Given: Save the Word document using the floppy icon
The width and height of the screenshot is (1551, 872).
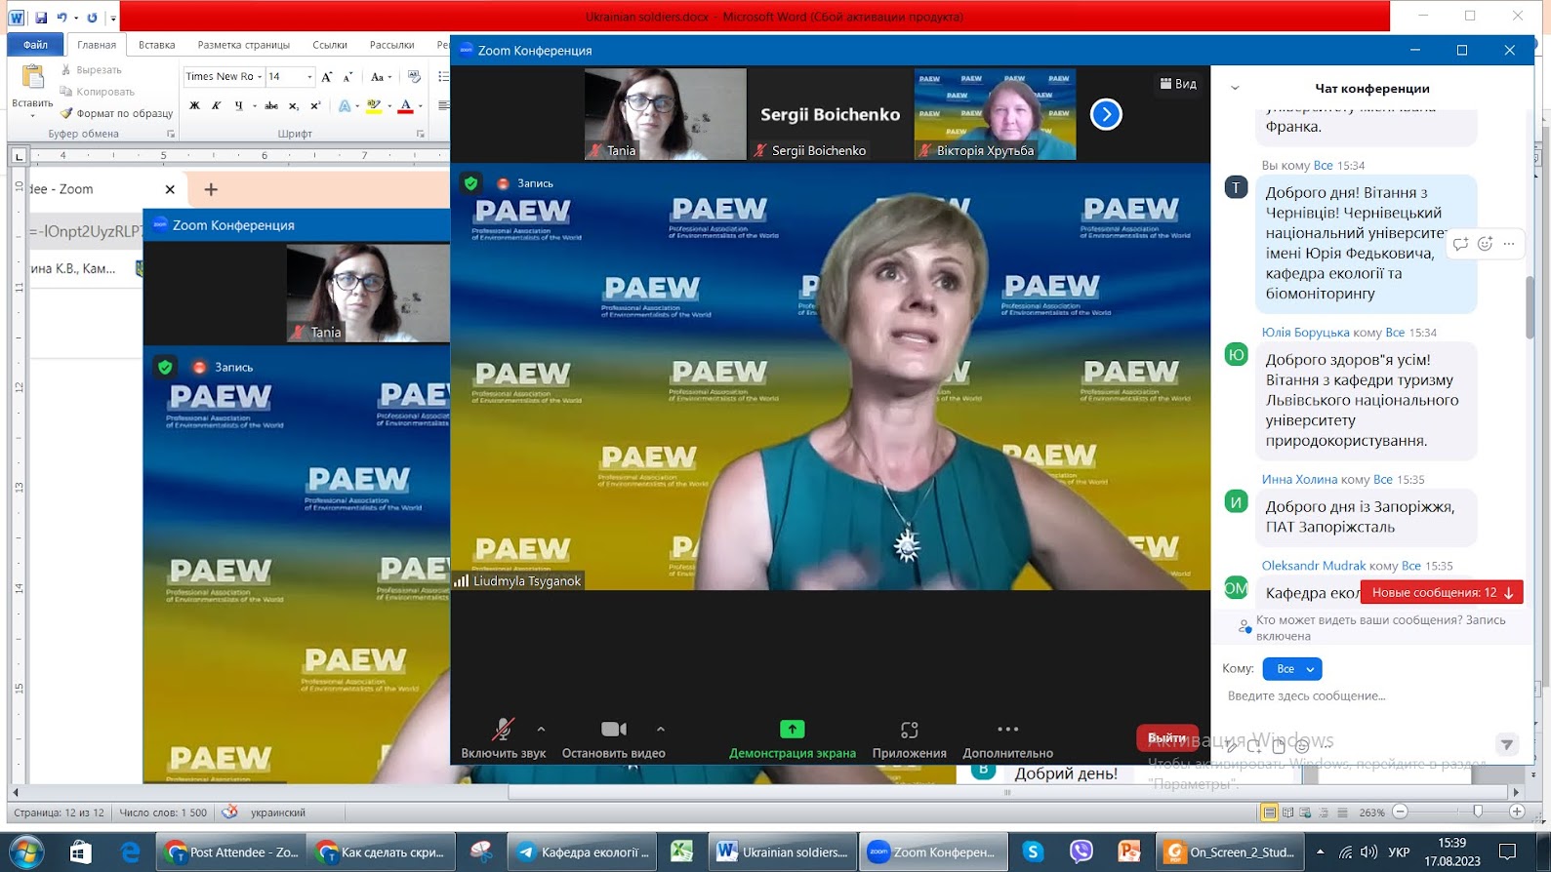Looking at the screenshot, I should (40, 17).
